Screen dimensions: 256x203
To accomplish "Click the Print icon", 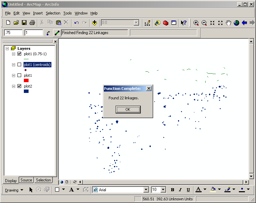I will 32,23.
